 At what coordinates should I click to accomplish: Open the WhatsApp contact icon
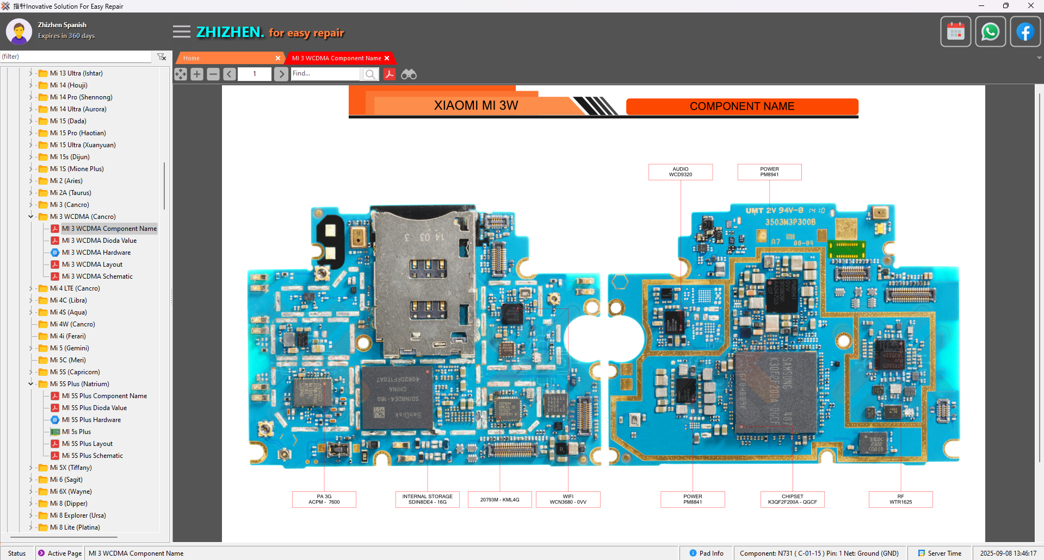tap(990, 32)
